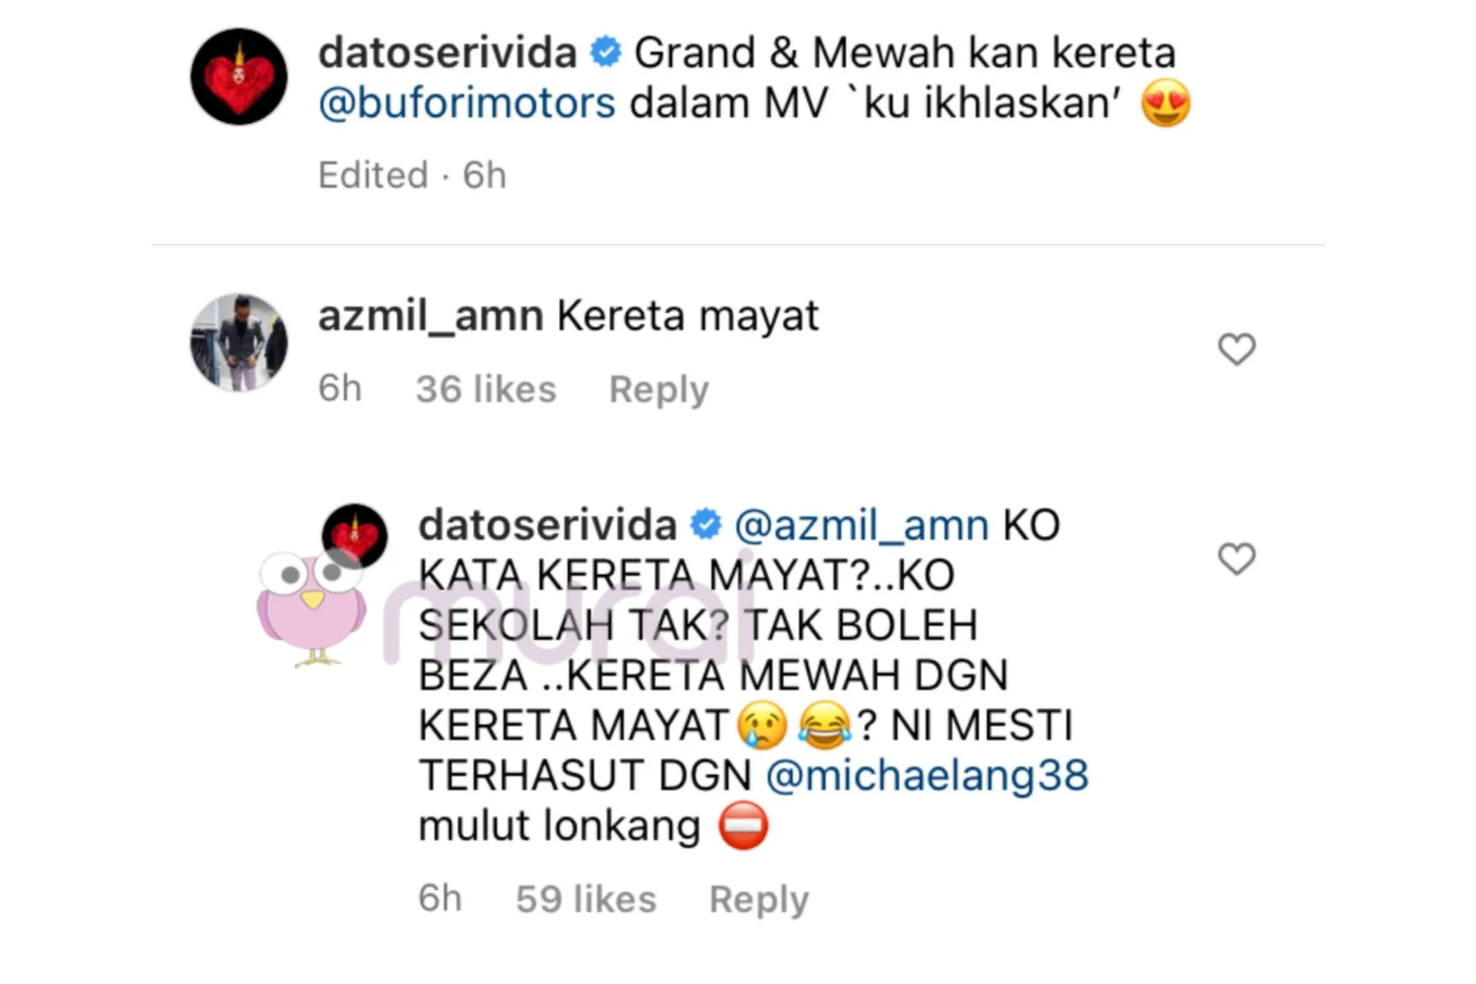Open the @buforimotors mention
Image resolution: width=1476 pixels, height=984 pixels.
(x=467, y=103)
